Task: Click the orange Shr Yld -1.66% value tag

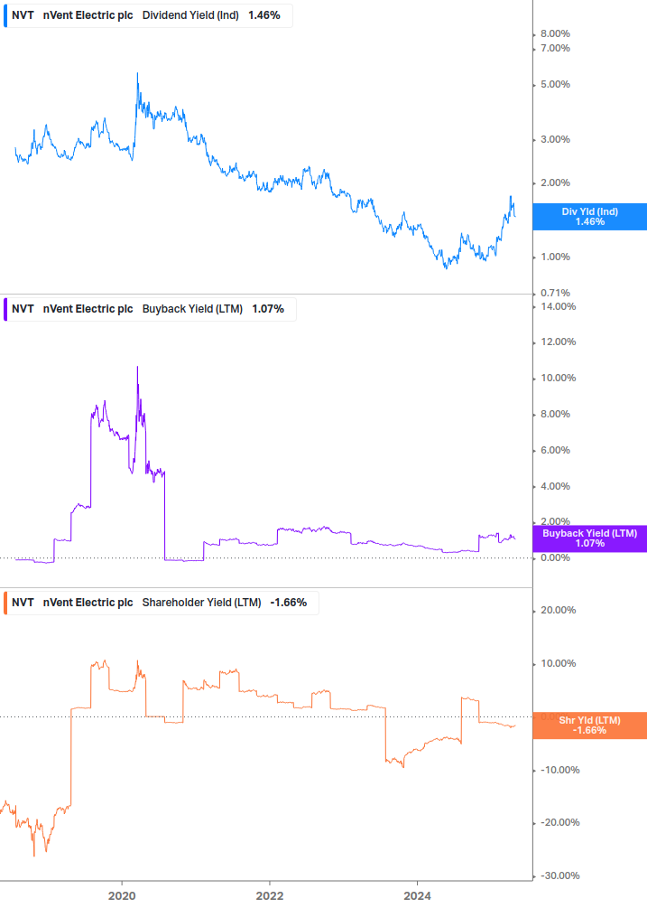Action: tap(590, 725)
